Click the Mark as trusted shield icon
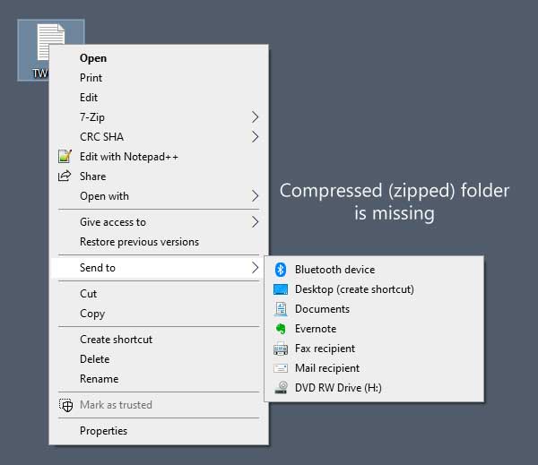538x465 pixels. pyautogui.click(x=65, y=405)
